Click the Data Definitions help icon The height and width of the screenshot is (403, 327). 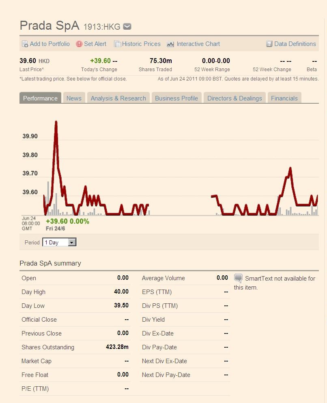269,44
